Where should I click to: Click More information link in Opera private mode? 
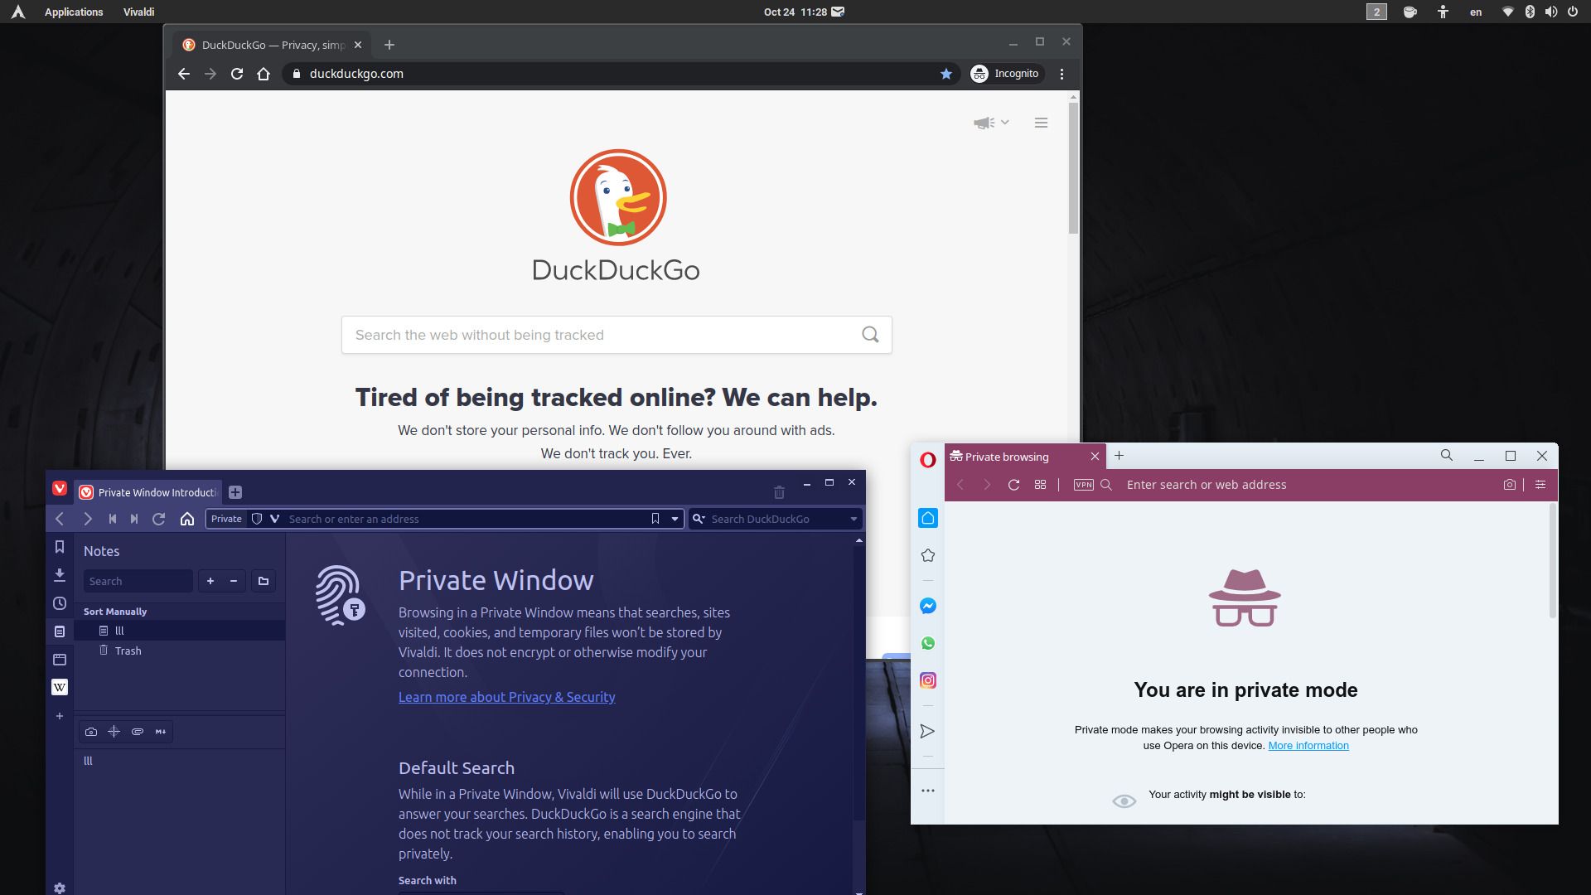[x=1308, y=745]
